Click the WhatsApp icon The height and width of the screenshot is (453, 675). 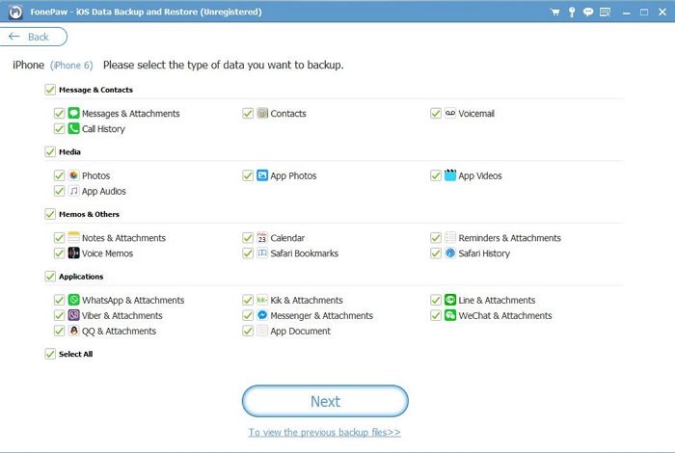point(73,300)
